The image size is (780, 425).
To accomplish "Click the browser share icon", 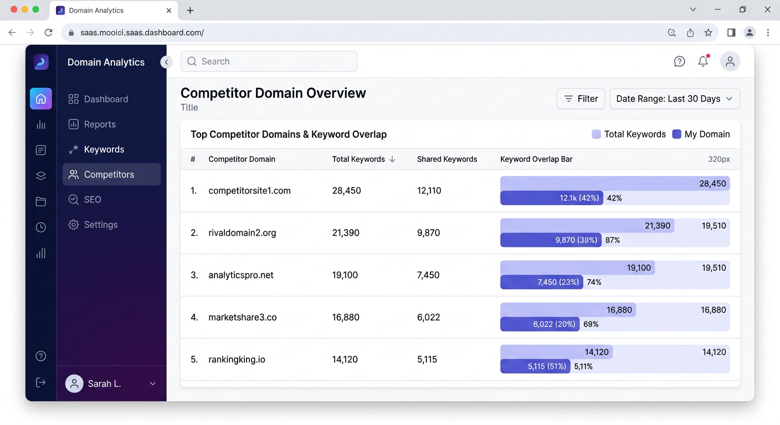I will pyautogui.click(x=690, y=33).
